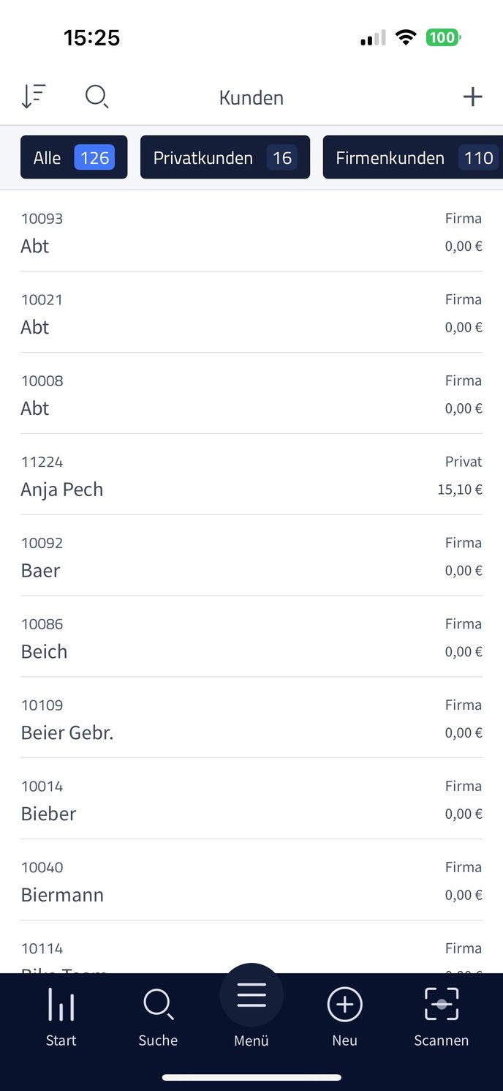Add new customer with plus icon

473,97
